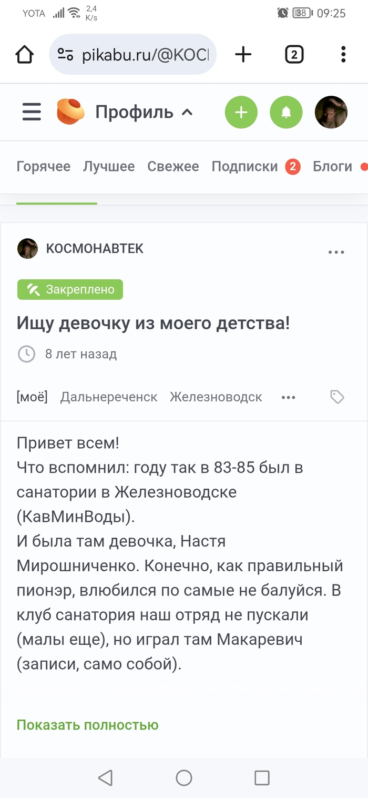Click the Показать полностью link

coord(87,724)
